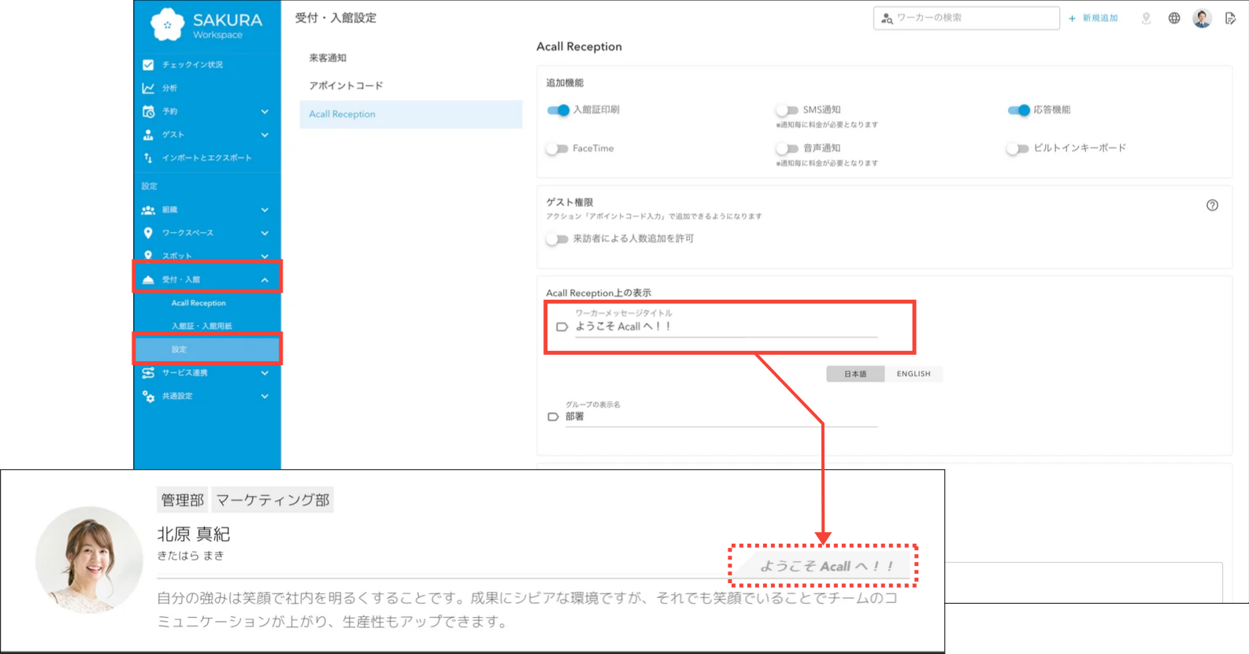Enable the FaceTime toggle
The image size is (1249, 654).
tap(557, 149)
